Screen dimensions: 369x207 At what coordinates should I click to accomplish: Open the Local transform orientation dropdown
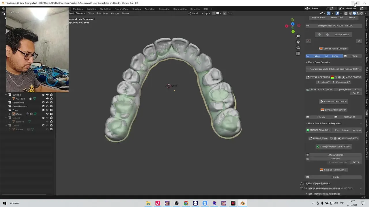click(x=196, y=13)
